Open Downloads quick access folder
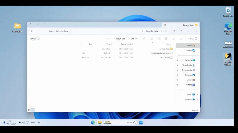 coord(188,65)
